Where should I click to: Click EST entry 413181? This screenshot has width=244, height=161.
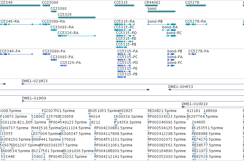pyautogui.click(x=194, y=111)
